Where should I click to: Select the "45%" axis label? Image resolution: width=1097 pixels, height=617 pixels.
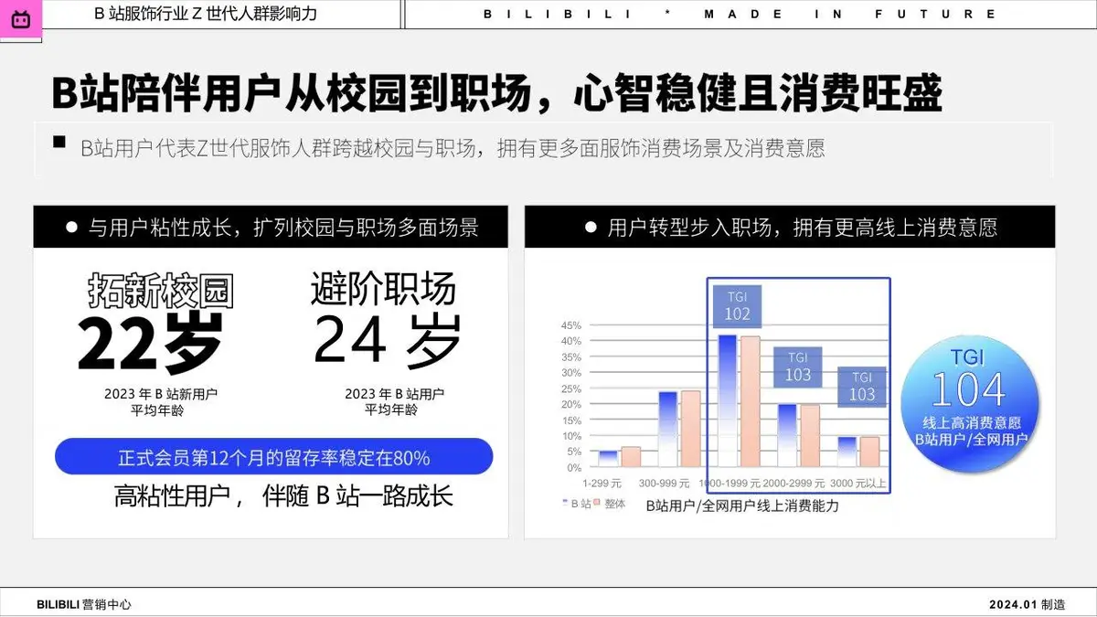point(570,325)
